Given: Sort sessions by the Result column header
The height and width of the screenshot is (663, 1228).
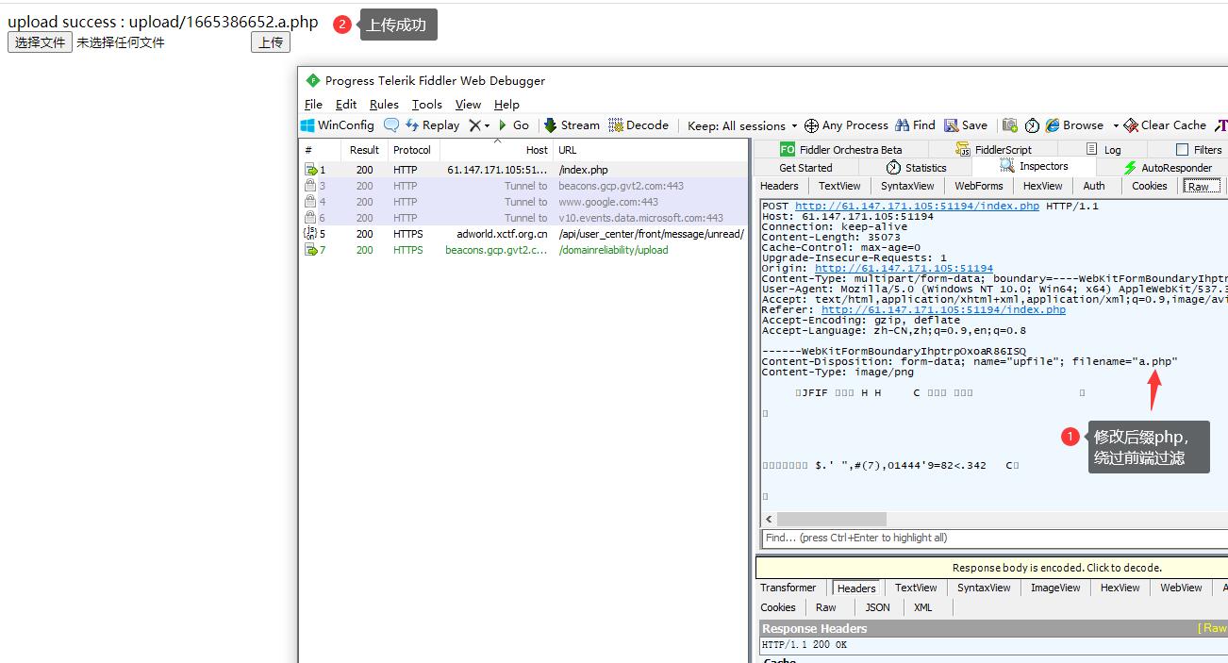Looking at the screenshot, I should coord(364,150).
